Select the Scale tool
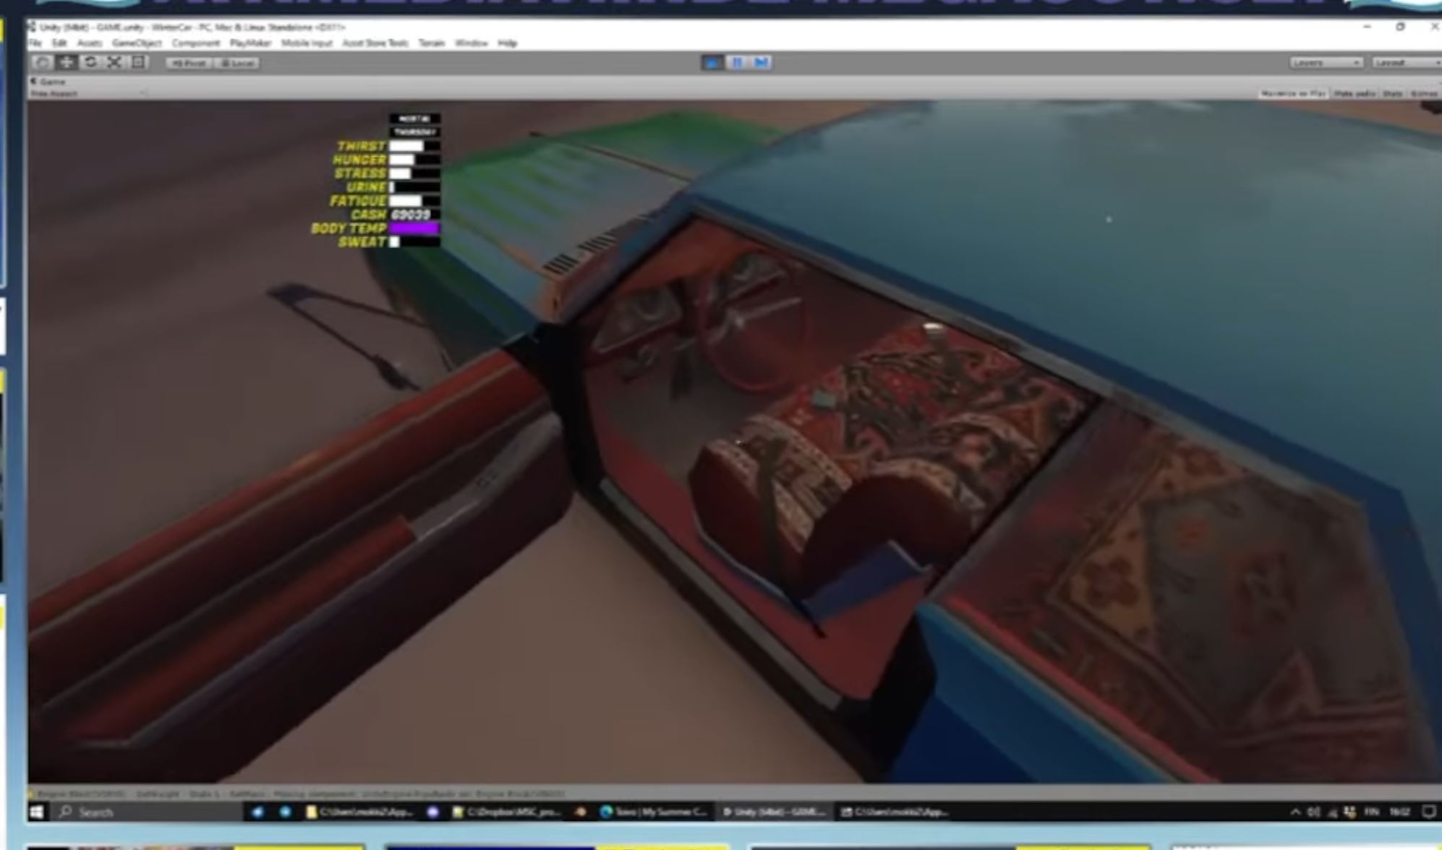Image resolution: width=1442 pixels, height=850 pixels. coord(114,63)
